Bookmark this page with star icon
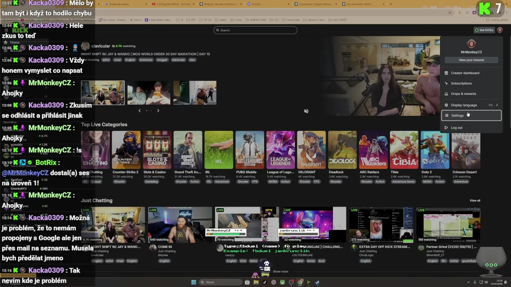511x287 pixels. click(x=450, y=12)
